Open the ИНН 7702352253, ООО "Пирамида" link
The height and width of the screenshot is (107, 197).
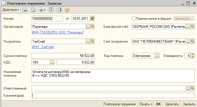(58, 32)
